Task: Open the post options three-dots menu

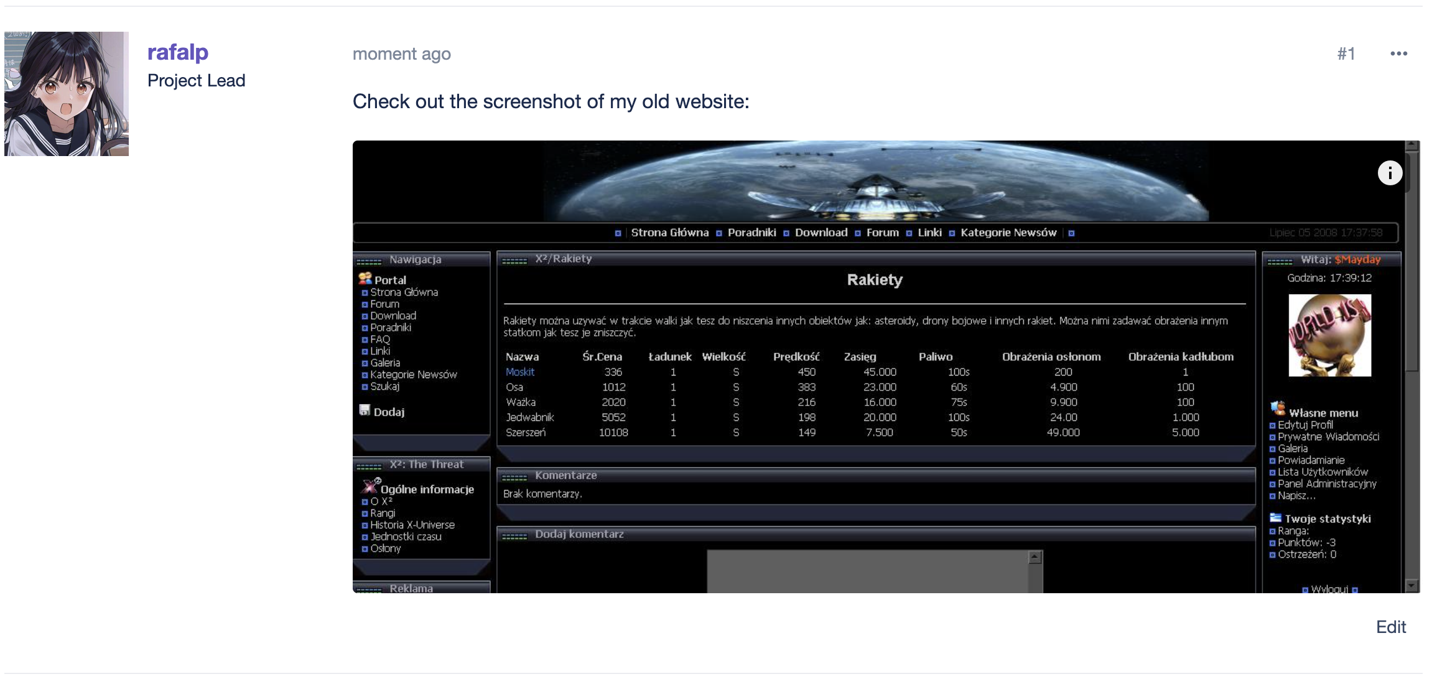Action: point(1398,54)
